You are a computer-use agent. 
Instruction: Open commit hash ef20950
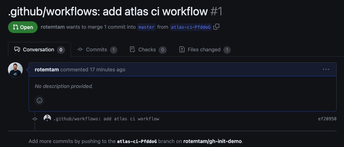point(327,119)
